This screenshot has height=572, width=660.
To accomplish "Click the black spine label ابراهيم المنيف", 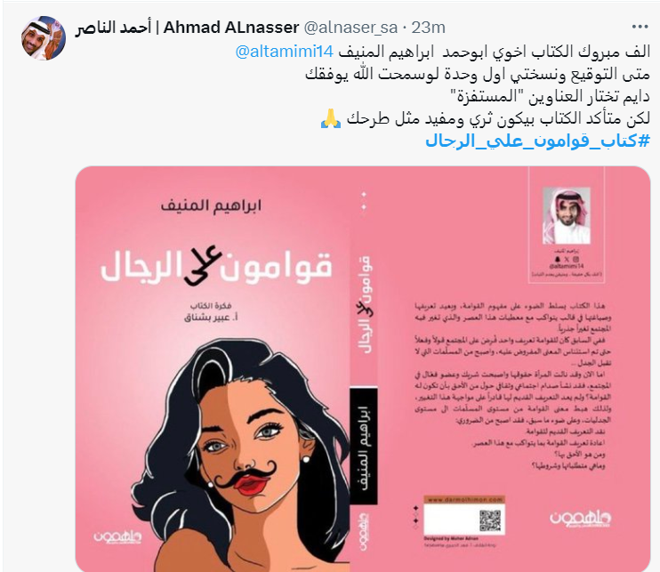I will point(364,446).
